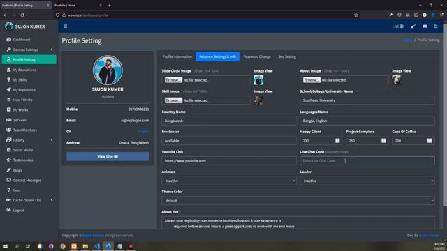The width and height of the screenshot is (447, 251).
Task: Switch to the Portfolio Home browser tab
Action: 78,5
